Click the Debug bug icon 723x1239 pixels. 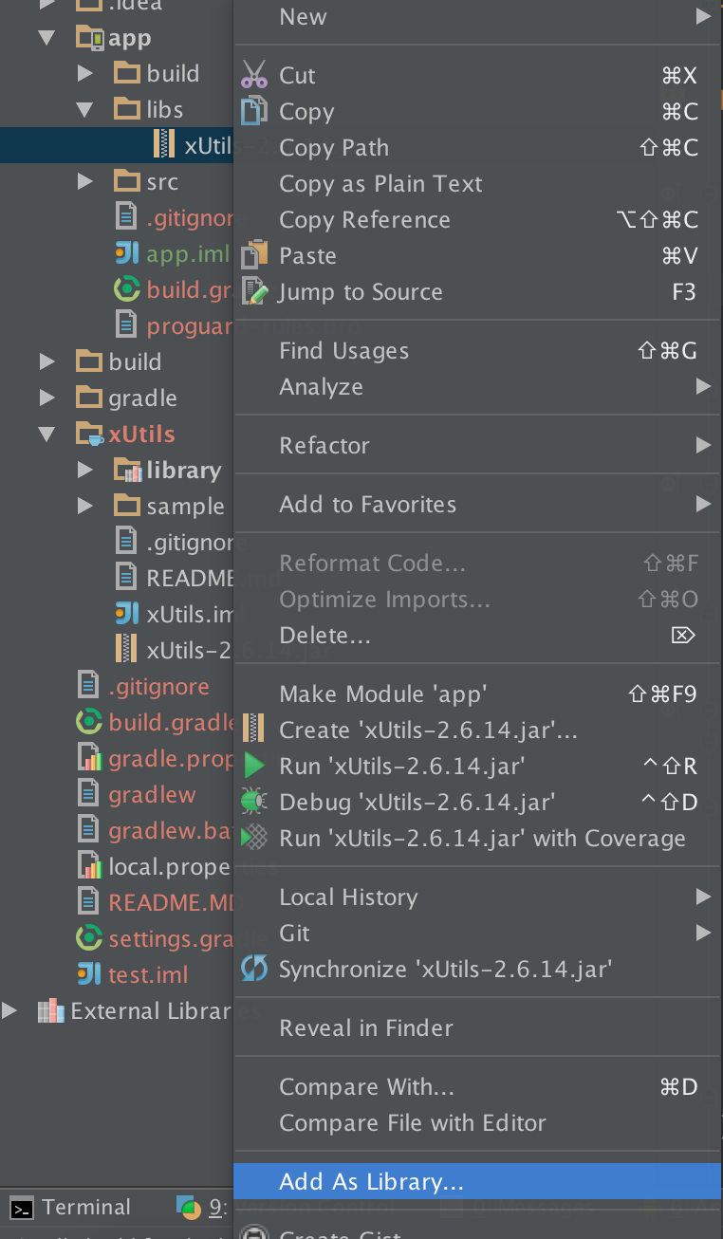coord(253,802)
